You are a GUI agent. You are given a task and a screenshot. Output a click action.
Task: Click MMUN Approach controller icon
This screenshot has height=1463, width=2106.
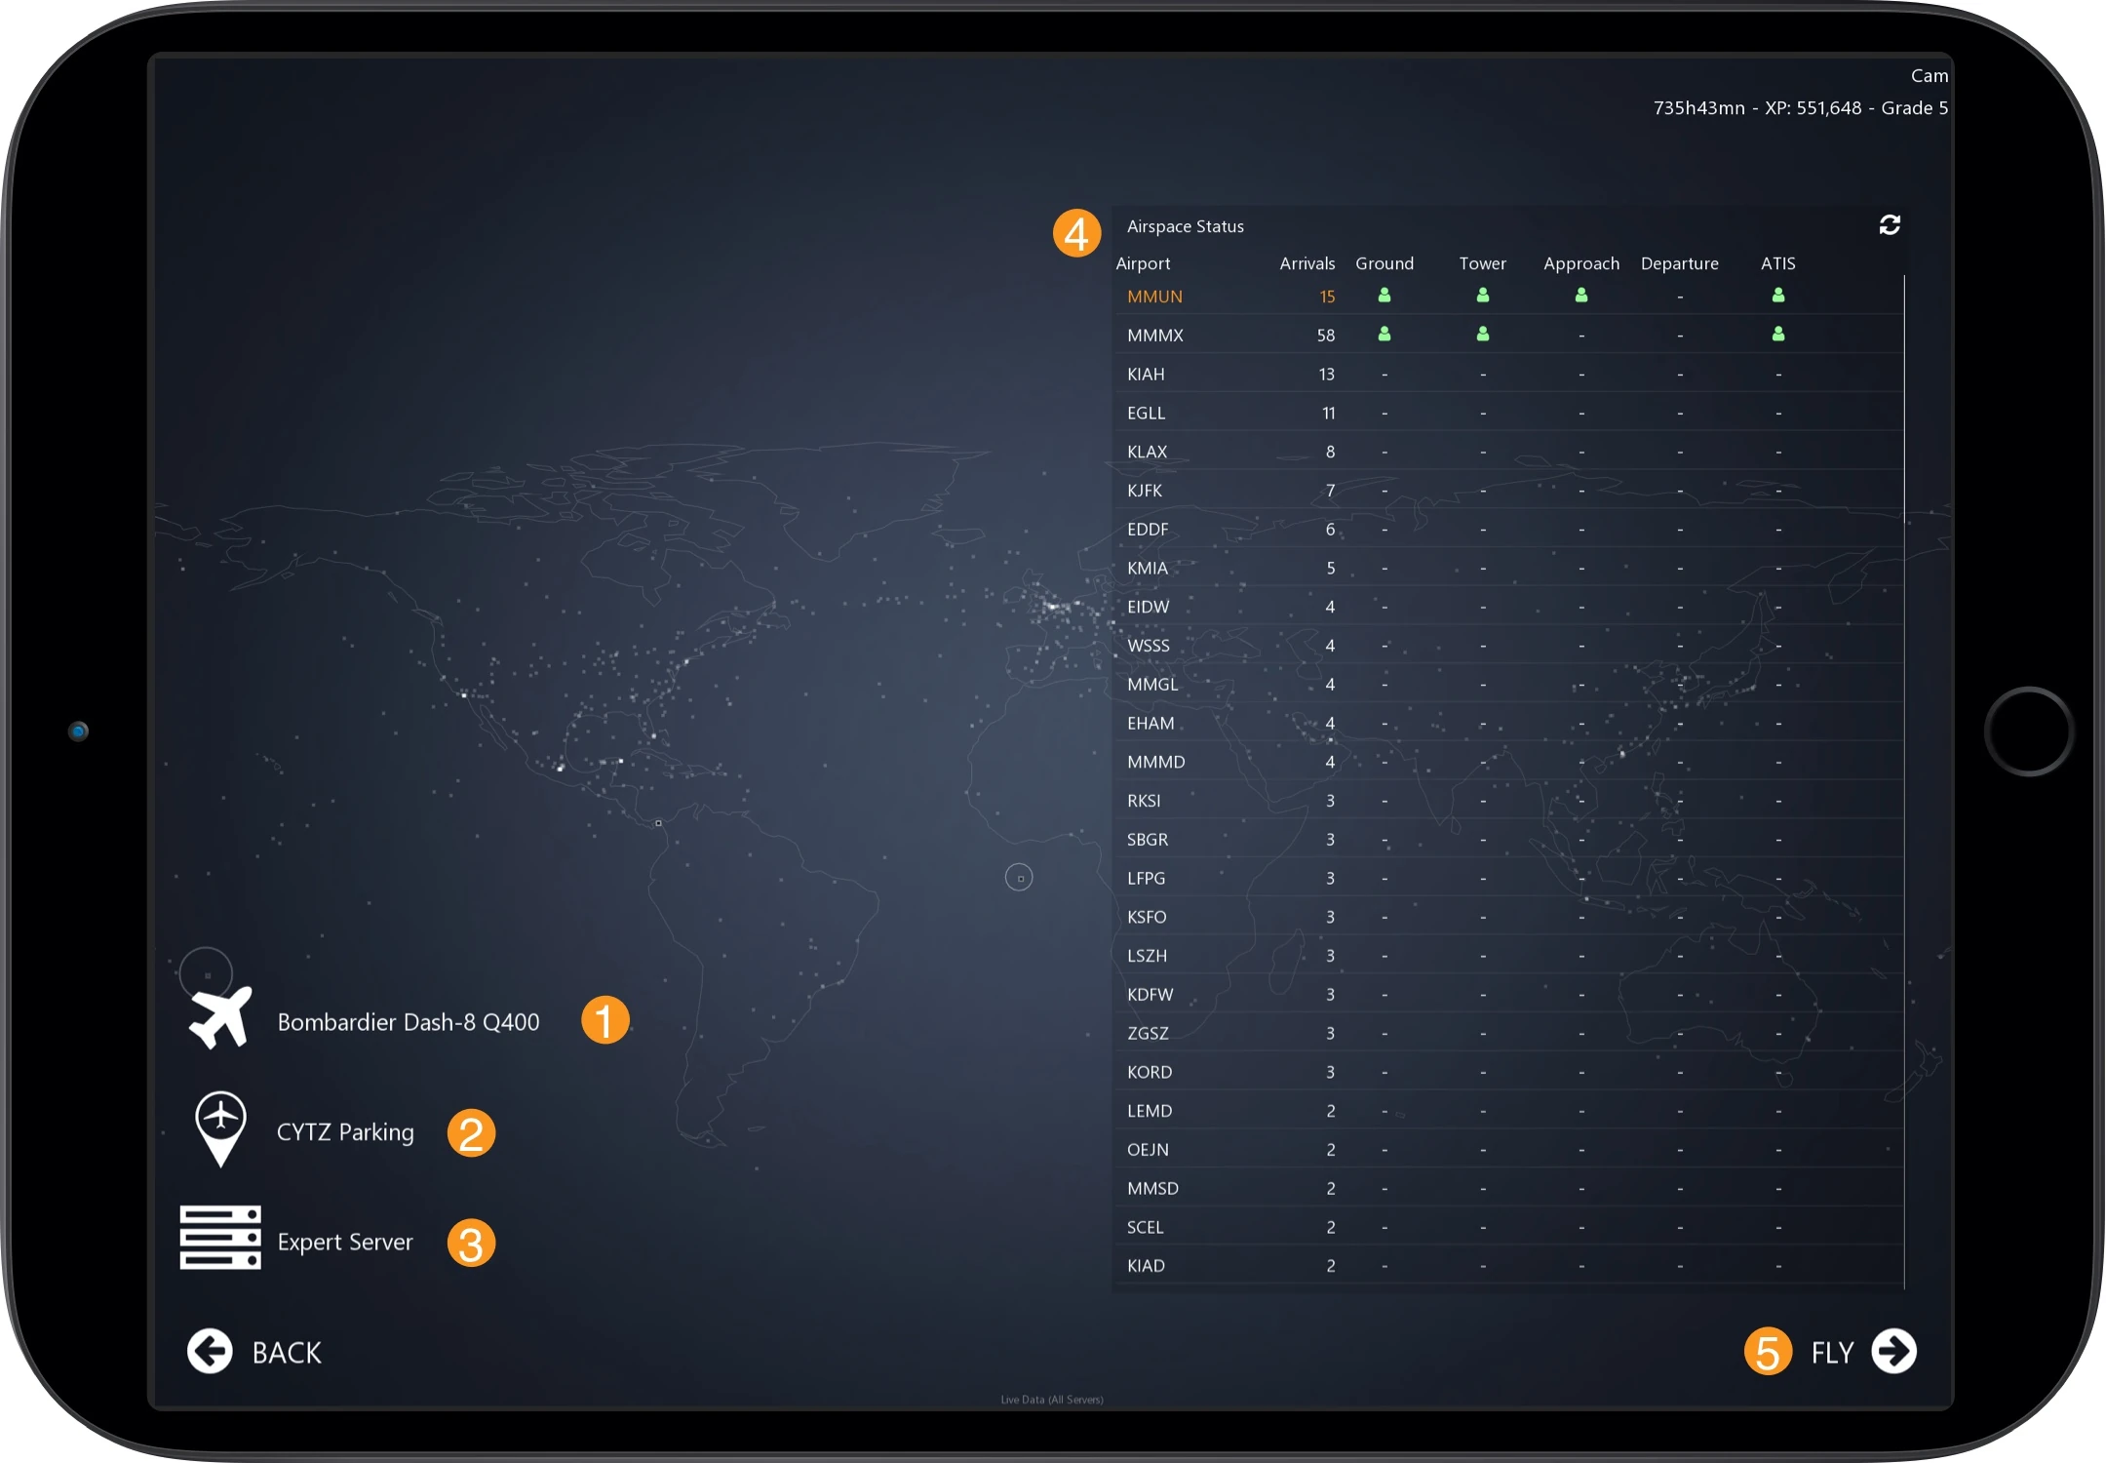pos(1580,295)
